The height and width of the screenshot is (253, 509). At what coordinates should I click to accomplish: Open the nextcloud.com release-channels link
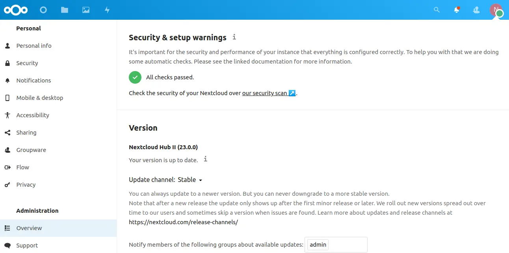coord(183,222)
